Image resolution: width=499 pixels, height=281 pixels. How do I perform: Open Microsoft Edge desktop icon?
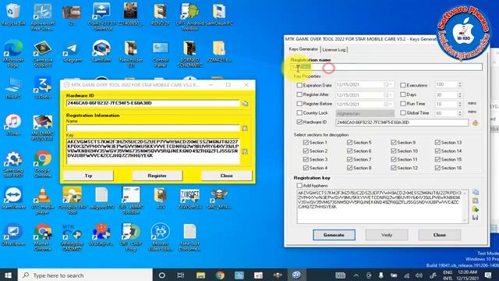pos(13,54)
